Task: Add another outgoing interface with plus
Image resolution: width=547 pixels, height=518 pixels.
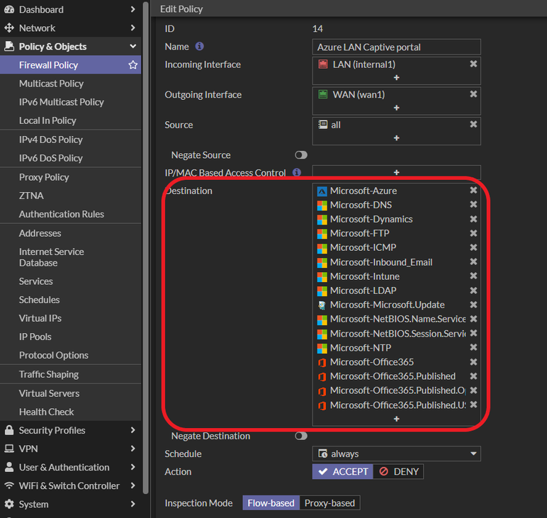Action: [x=396, y=108]
